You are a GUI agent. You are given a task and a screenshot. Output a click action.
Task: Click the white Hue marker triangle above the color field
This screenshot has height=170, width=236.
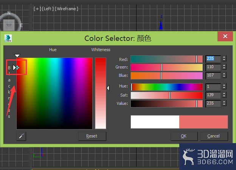[x=17, y=56]
